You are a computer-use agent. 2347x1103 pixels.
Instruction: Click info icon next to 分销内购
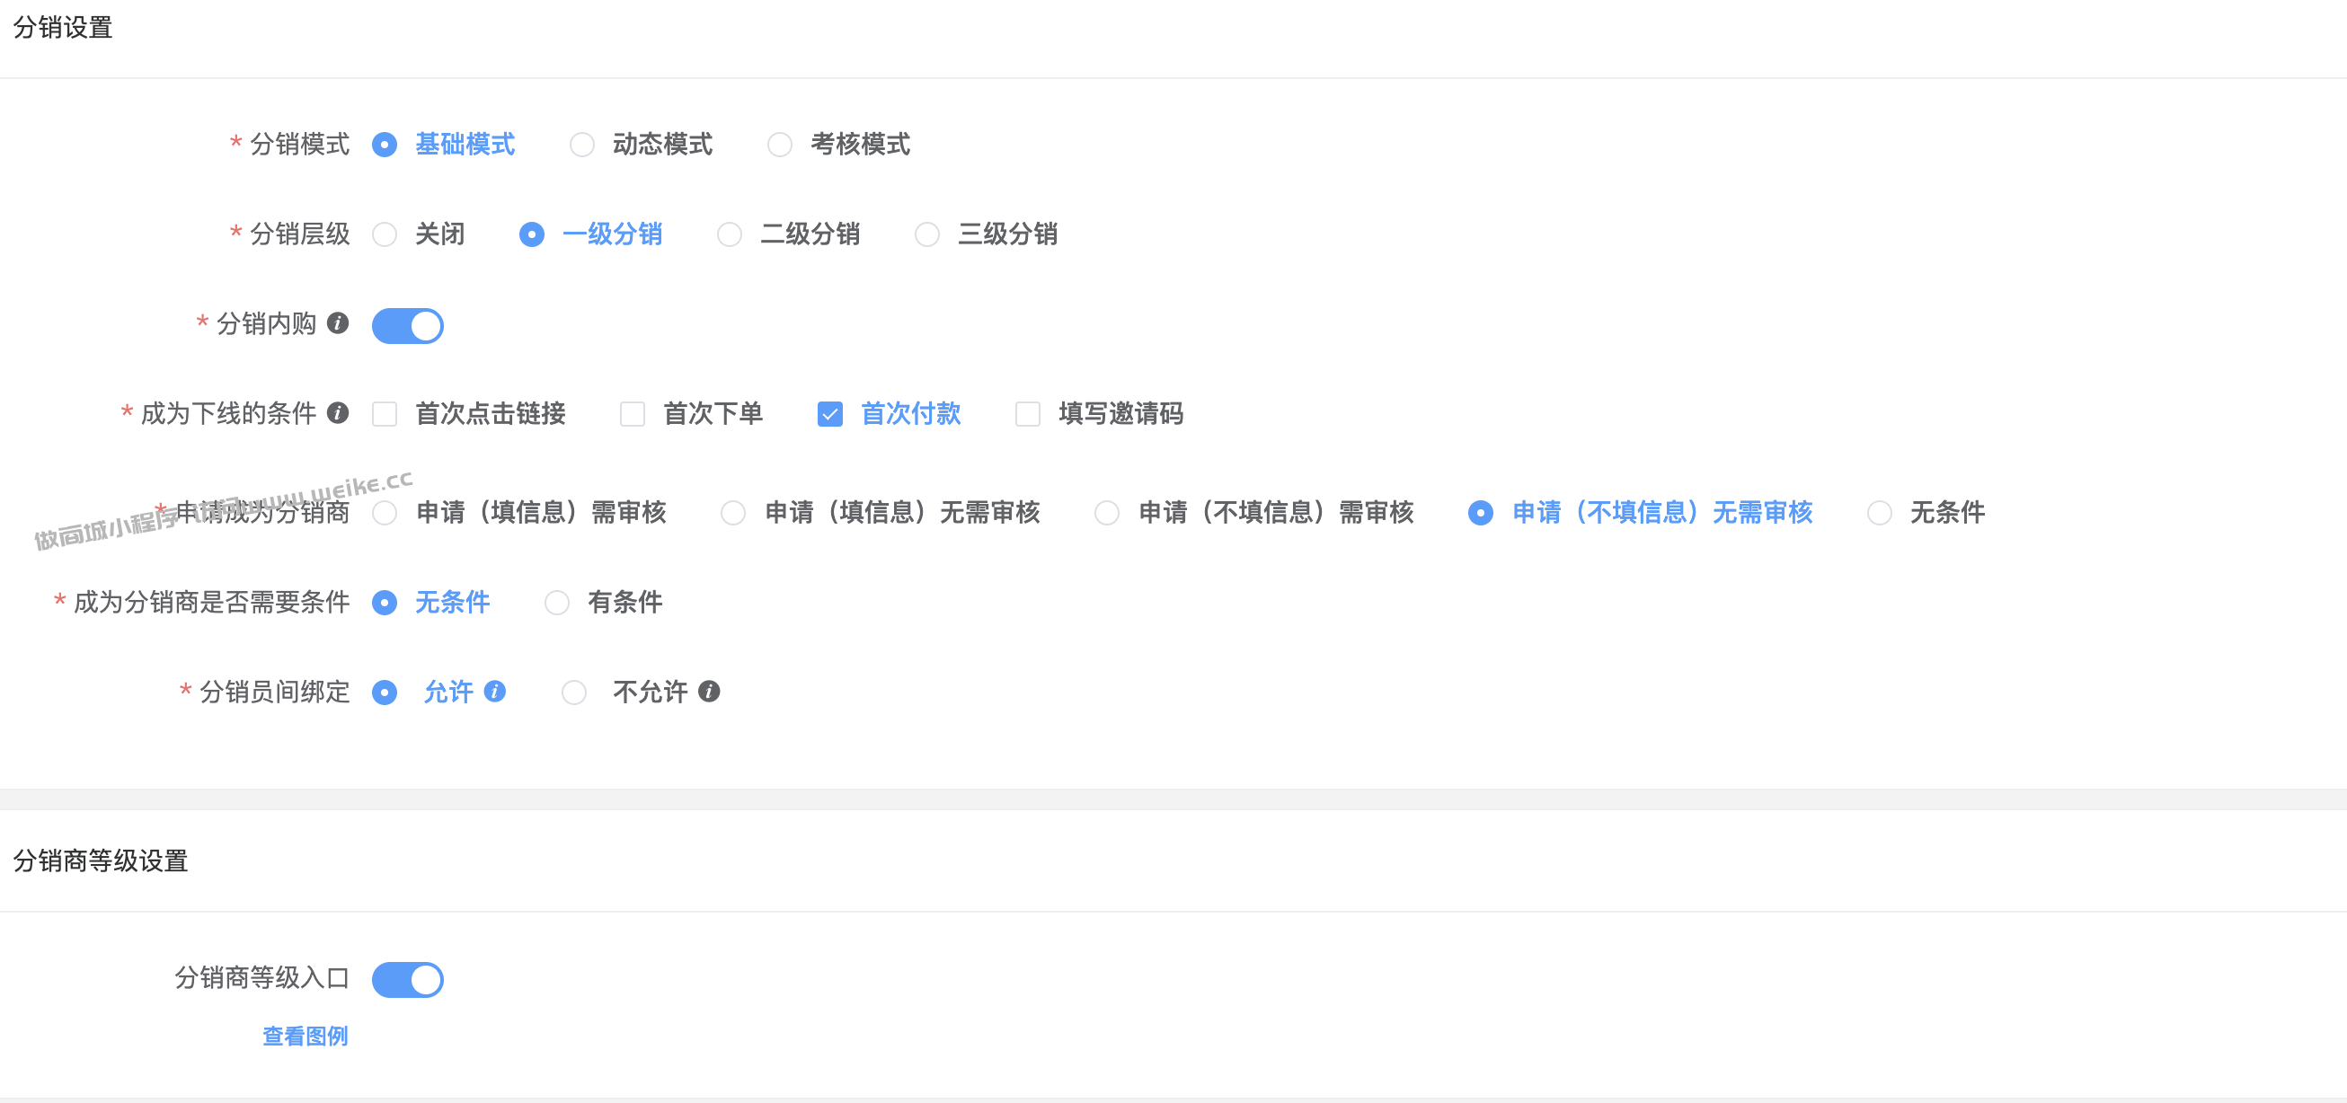(338, 323)
